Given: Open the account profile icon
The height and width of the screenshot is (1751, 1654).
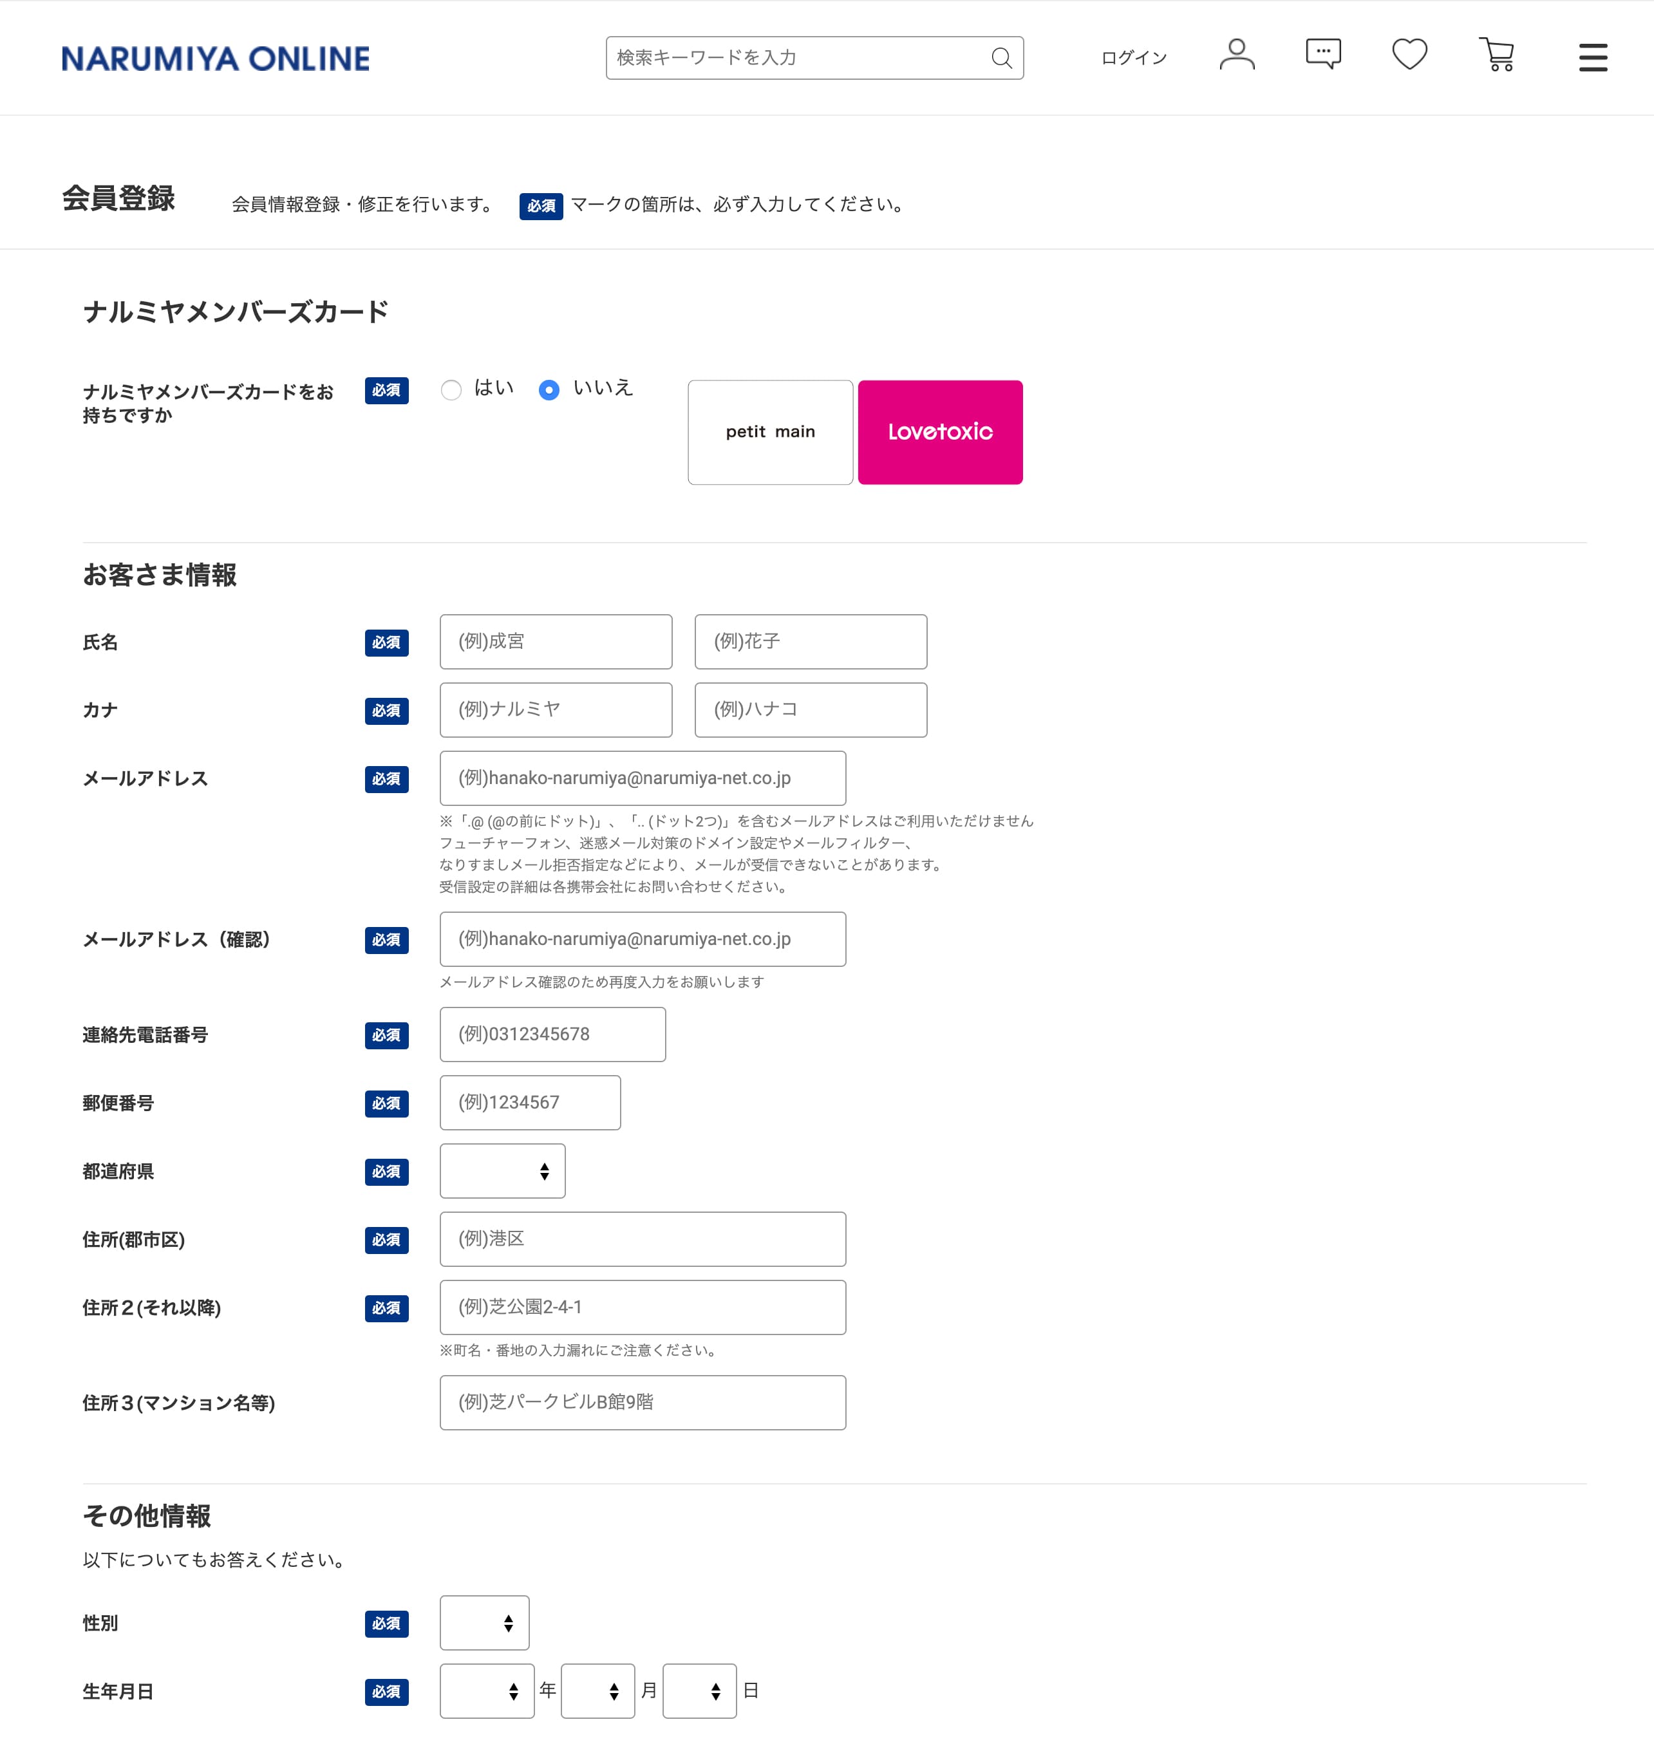Looking at the screenshot, I should 1236,55.
